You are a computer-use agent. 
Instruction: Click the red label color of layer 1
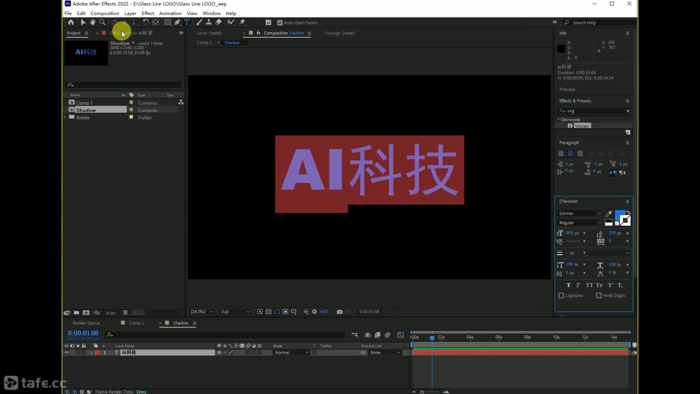[x=97, y=353]
